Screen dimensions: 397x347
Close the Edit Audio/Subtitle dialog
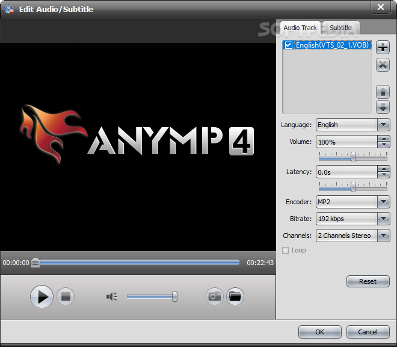(381, 7)
